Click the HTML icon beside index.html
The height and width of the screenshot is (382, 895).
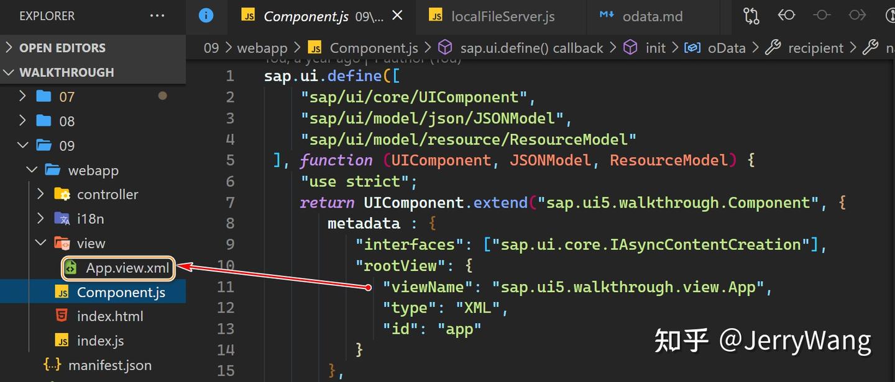pos(62,316)
